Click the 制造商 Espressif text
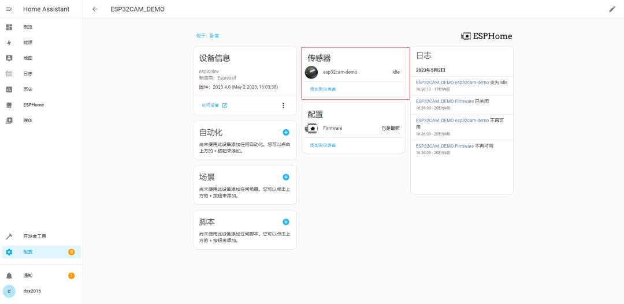The image size is (624, 304). tap(218, 78)
